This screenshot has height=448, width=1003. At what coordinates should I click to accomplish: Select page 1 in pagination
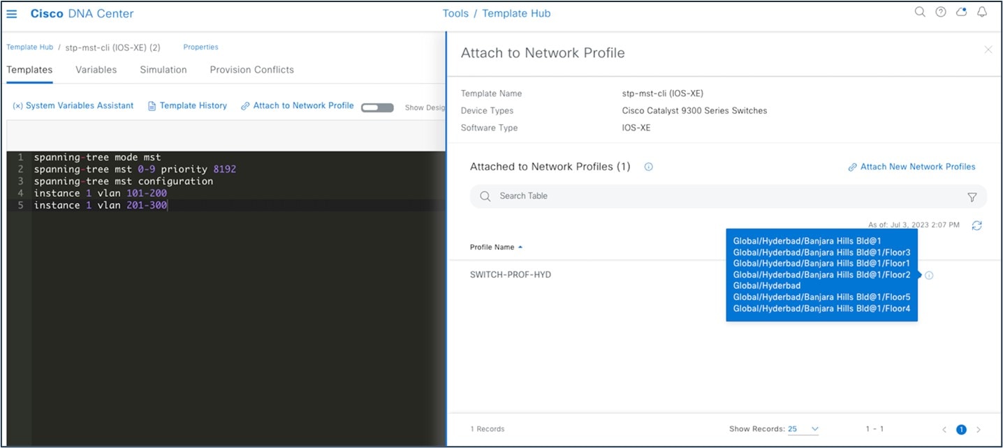[x=961, y=430]
